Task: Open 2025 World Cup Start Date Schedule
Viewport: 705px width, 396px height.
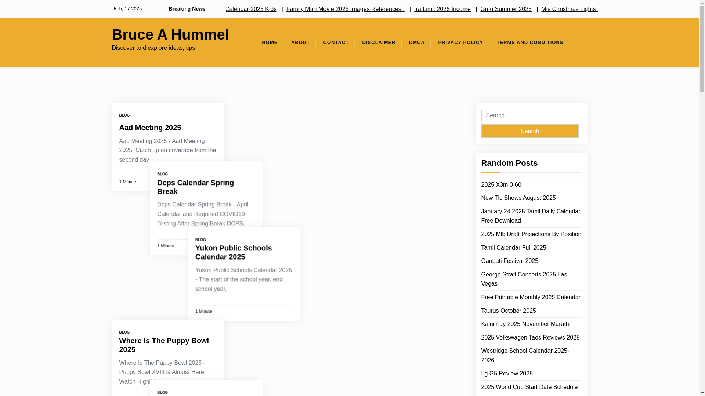Action: click(x=529, y=387)
